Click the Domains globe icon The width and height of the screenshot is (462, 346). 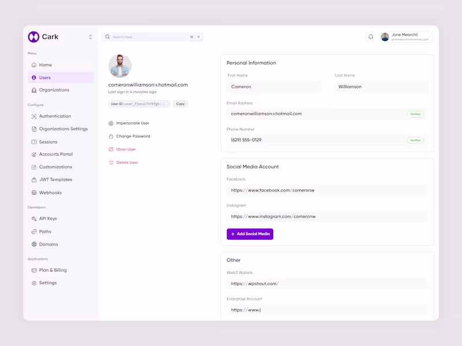click(x=34, y=244)
